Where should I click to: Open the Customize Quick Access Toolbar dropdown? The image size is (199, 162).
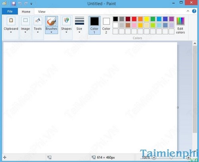31,4
